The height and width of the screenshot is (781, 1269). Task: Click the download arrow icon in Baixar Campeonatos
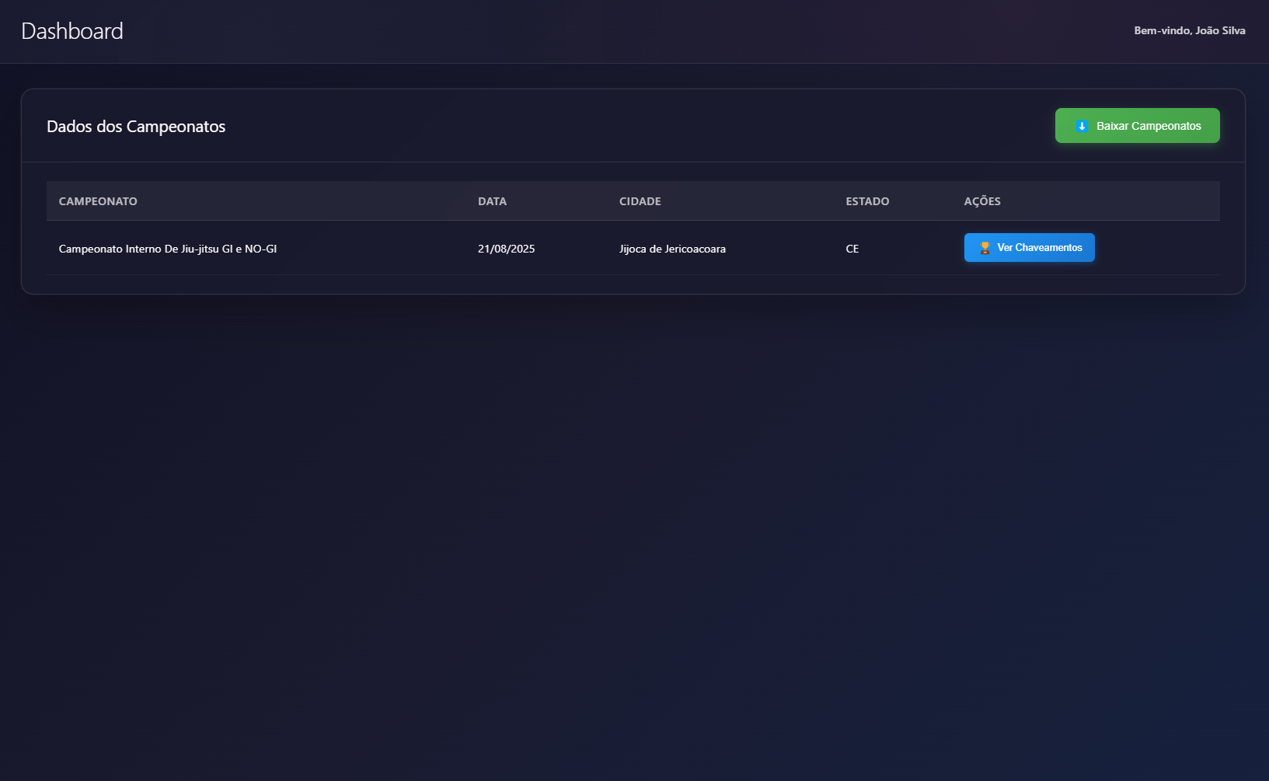click(x=1081, y=126)
